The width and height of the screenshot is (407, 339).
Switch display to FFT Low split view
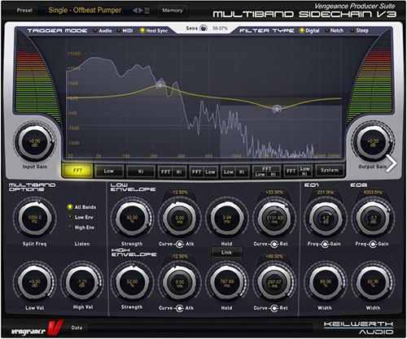[x=203, y=172]
